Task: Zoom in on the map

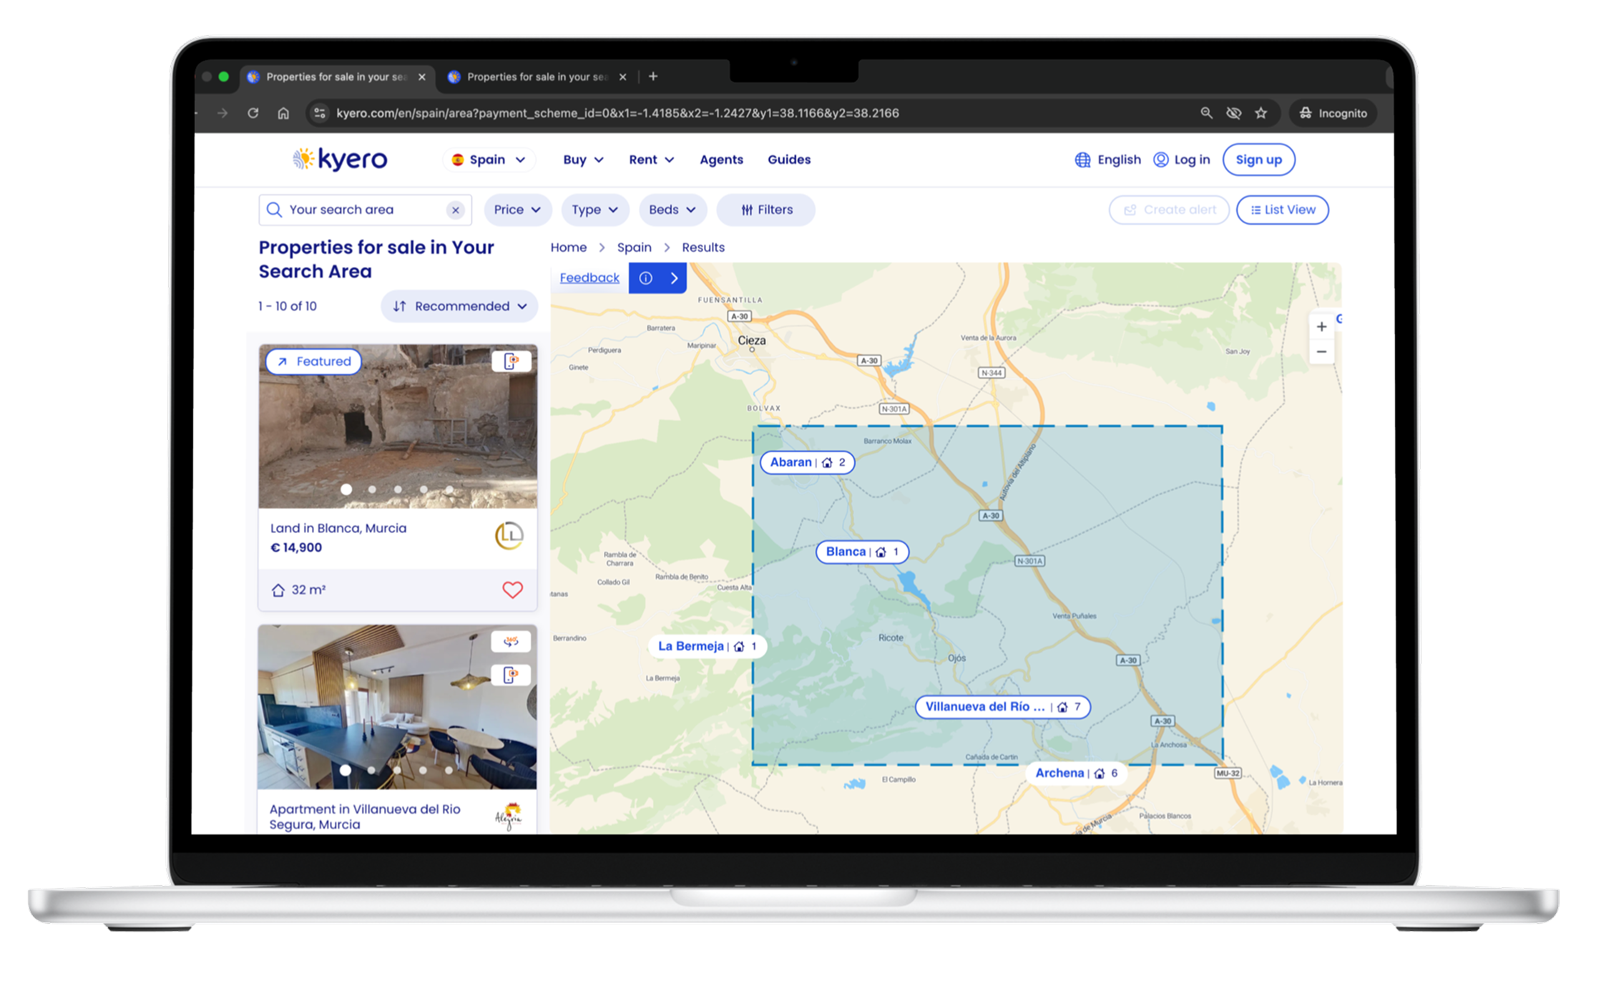Action: [1321, 327]
